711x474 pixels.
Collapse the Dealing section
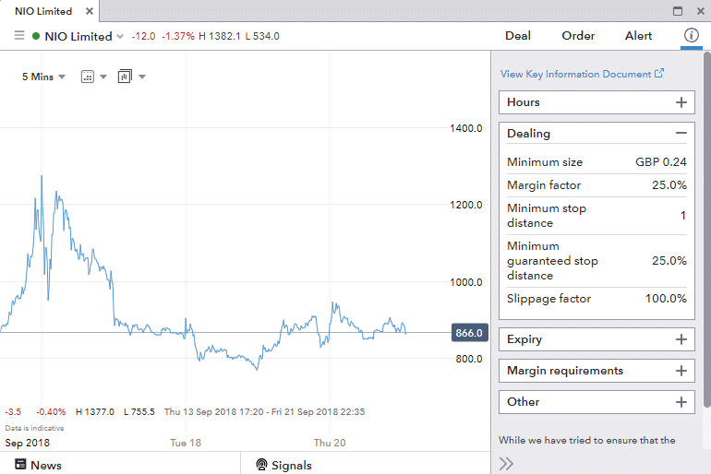(x=681, y=134)
